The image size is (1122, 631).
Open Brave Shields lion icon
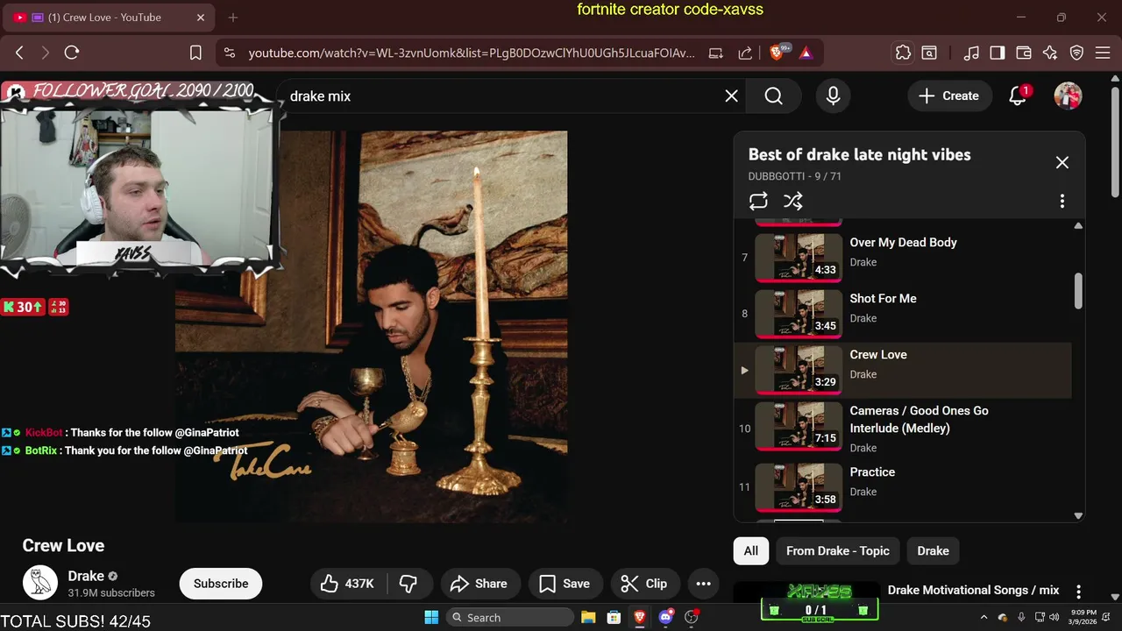pyautogui.click(x=777, y=53)
